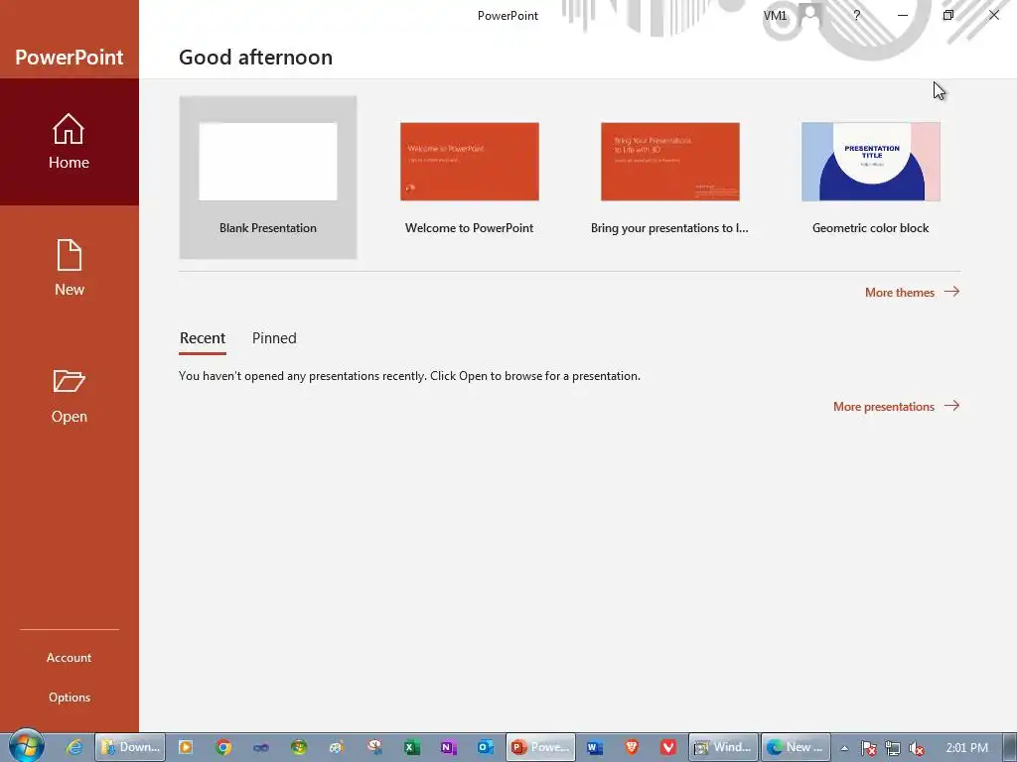Switch to the Recent tab

click(x=203, y=338)
